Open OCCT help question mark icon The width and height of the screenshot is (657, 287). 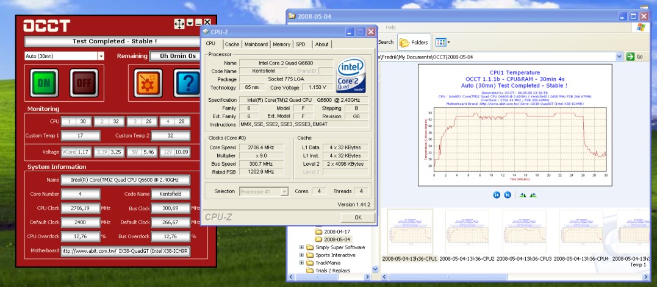pyautogui.click(x=188, y=83)
